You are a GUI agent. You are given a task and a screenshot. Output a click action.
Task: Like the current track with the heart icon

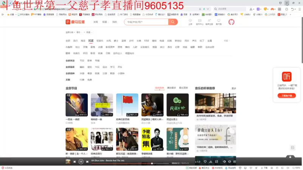[x=205, y=162]
